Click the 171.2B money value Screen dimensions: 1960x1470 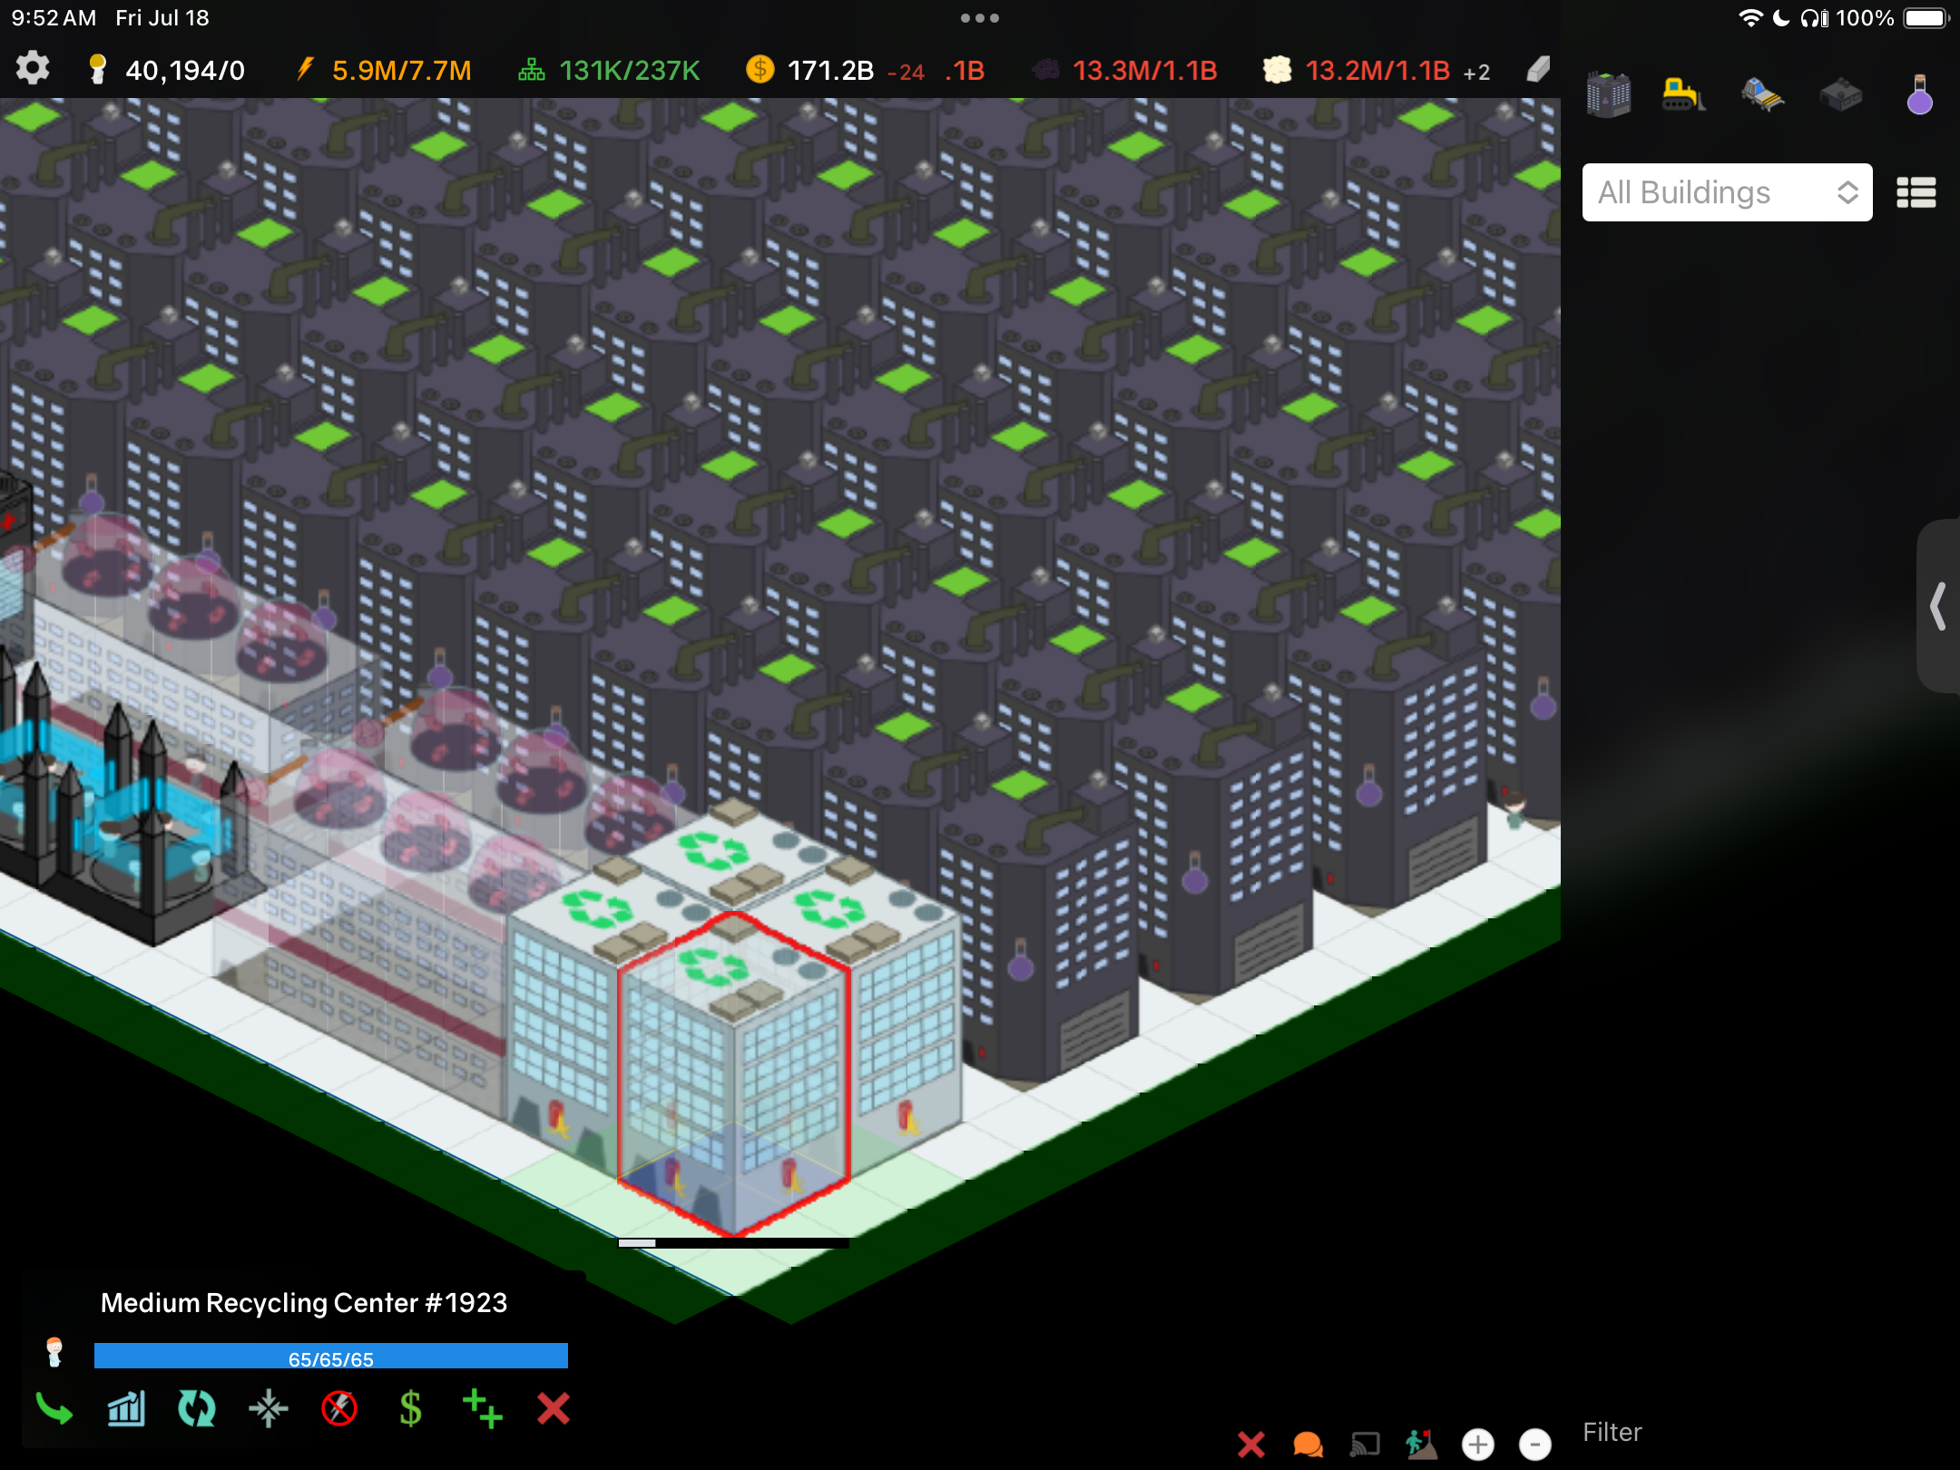[830, 70]
